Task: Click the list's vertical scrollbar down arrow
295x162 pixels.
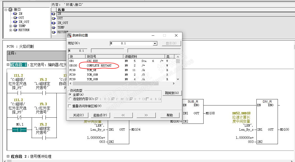Action: [178, 79]
